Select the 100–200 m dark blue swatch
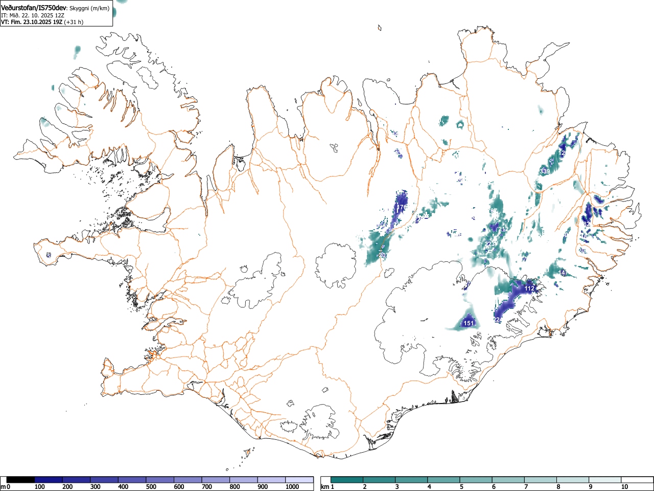Image resolution: width=654 pixels, height=491 pixels. pos(49,480)
